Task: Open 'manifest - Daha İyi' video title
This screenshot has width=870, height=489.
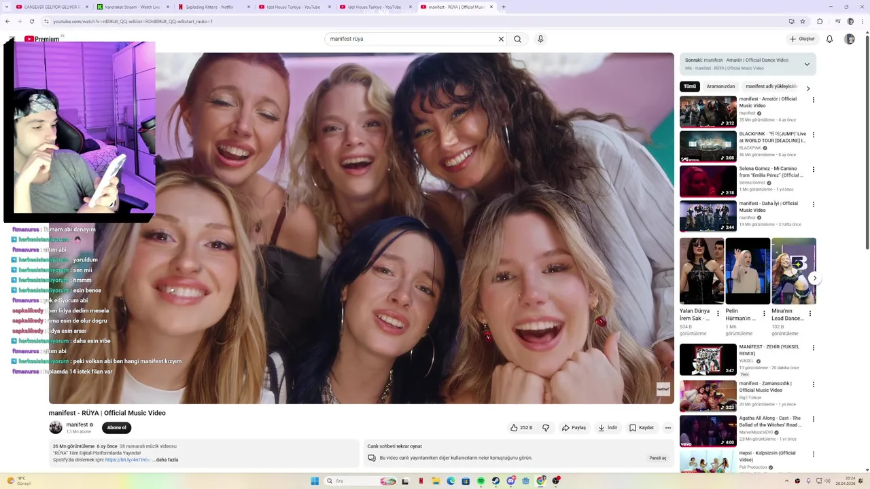Action: [x=769, y=206]
